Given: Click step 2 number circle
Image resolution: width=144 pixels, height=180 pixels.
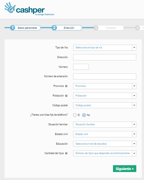Looking at the screenshot, I should (54, 28).
